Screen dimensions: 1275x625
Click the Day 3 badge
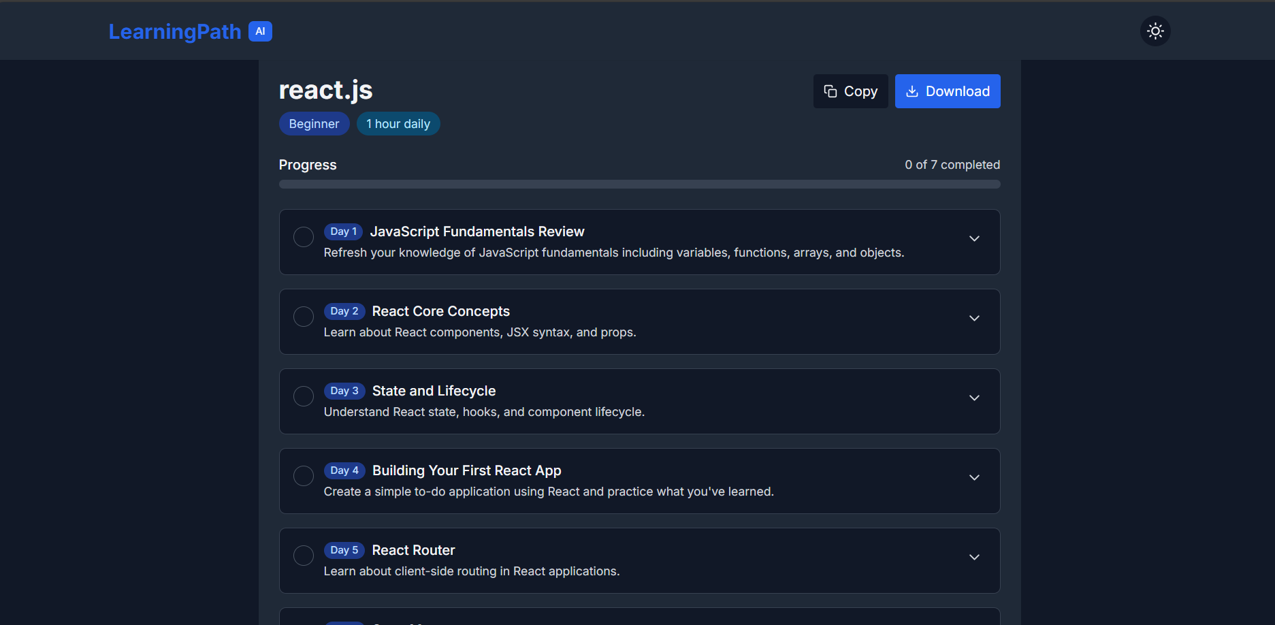coord(344,391)
